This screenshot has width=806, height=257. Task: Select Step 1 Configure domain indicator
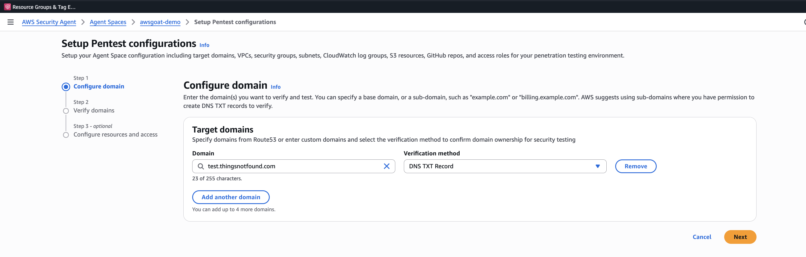[x=66, y=87]
